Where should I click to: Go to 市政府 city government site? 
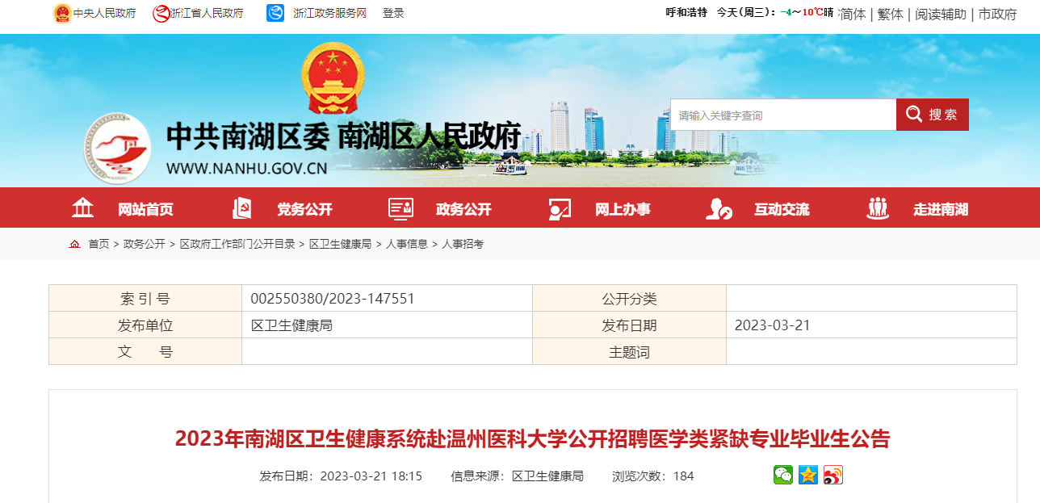coord(998,14)
